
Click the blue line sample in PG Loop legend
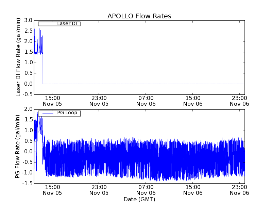point(46,113)
